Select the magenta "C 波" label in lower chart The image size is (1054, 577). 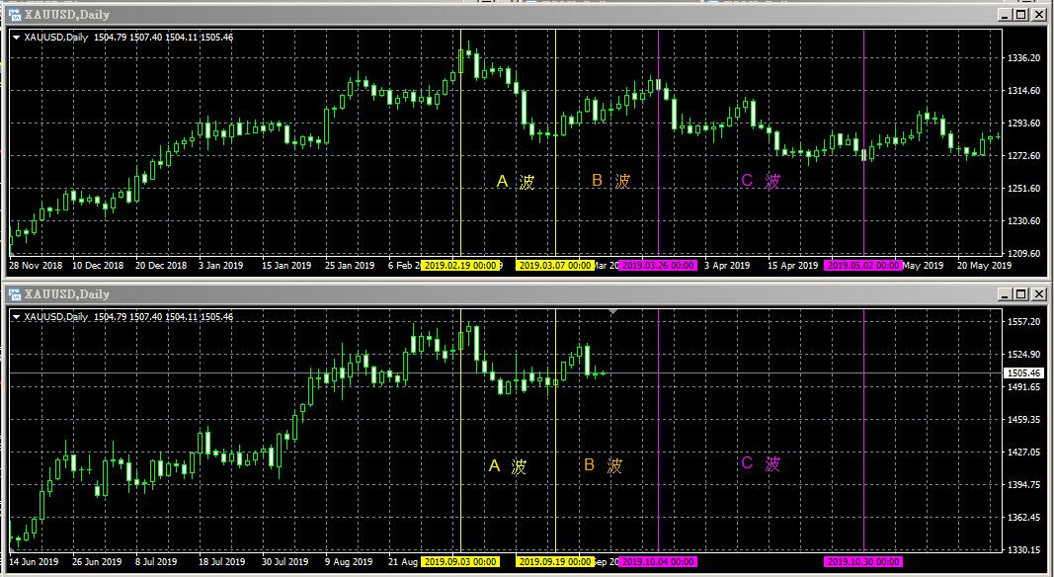761,462
